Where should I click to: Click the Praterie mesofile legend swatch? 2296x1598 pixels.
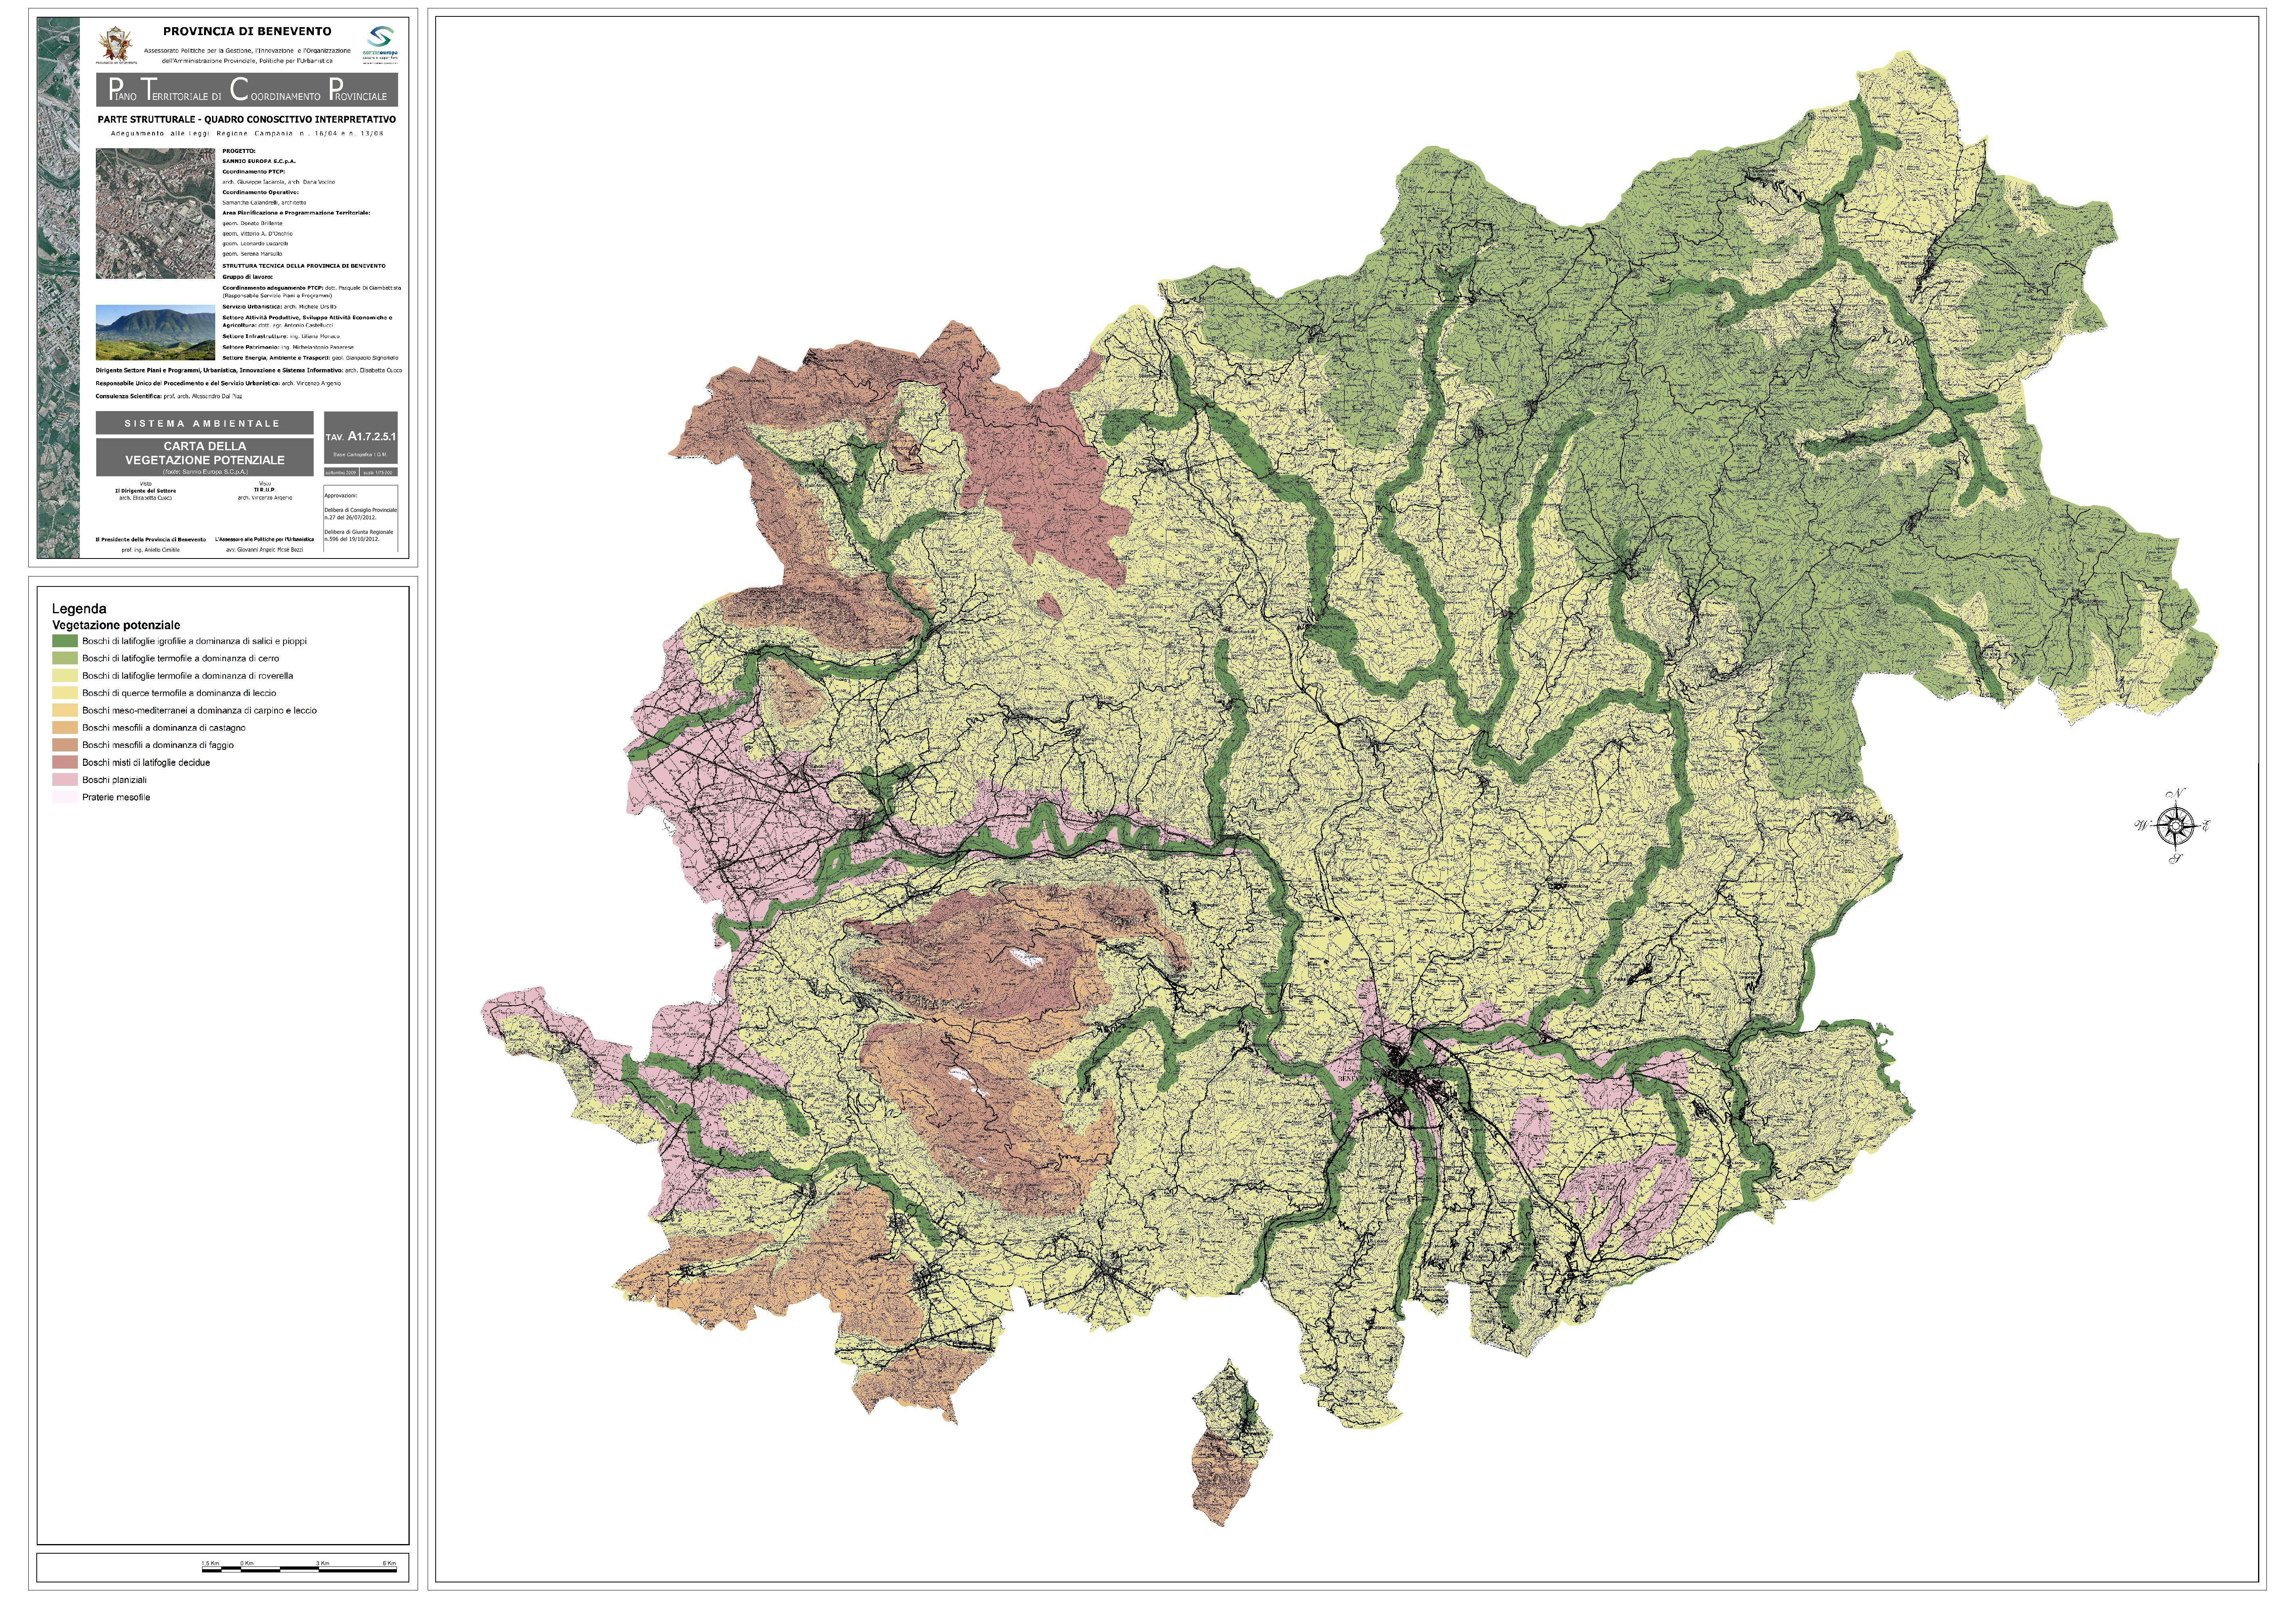(65, 797)
